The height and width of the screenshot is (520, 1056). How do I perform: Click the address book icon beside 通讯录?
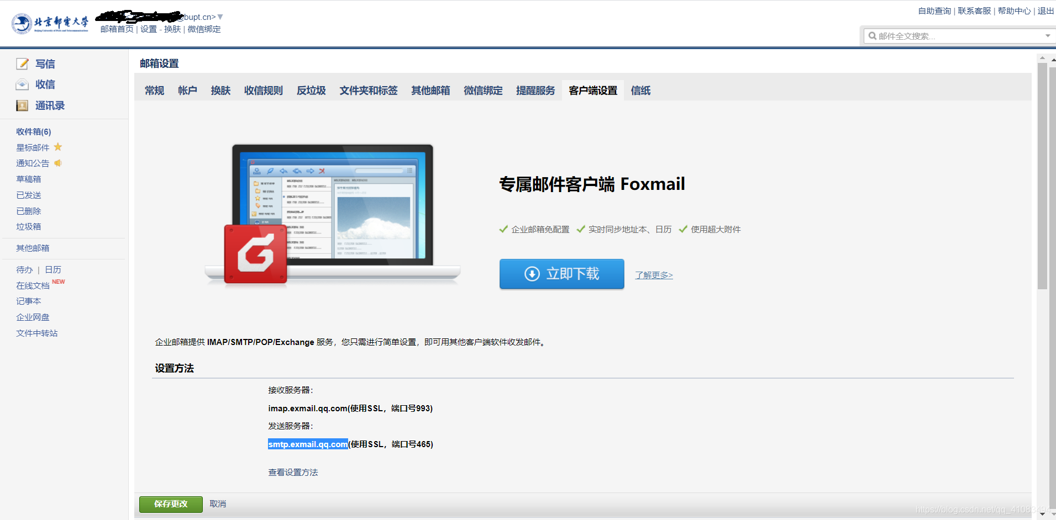[x=22, y=105]
